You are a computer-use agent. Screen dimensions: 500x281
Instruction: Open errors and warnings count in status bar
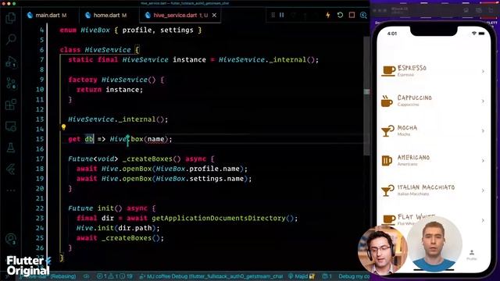point(115,276)
